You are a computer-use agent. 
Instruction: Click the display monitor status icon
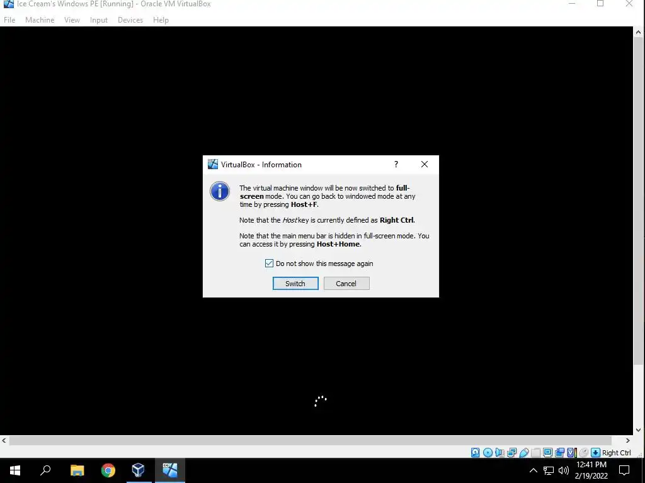click(x=547, y=453)
